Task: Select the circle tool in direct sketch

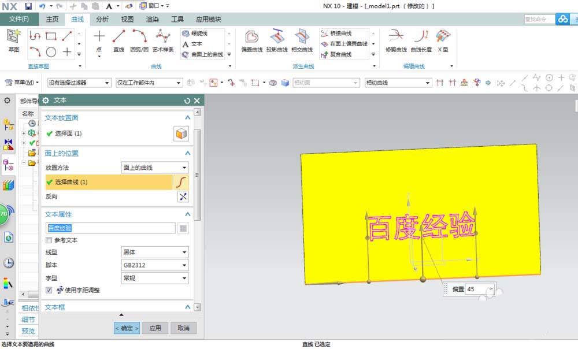Action: coord(51,52)
